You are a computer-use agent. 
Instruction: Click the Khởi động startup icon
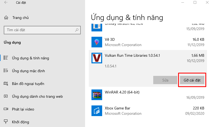click(x=6, y=121)
